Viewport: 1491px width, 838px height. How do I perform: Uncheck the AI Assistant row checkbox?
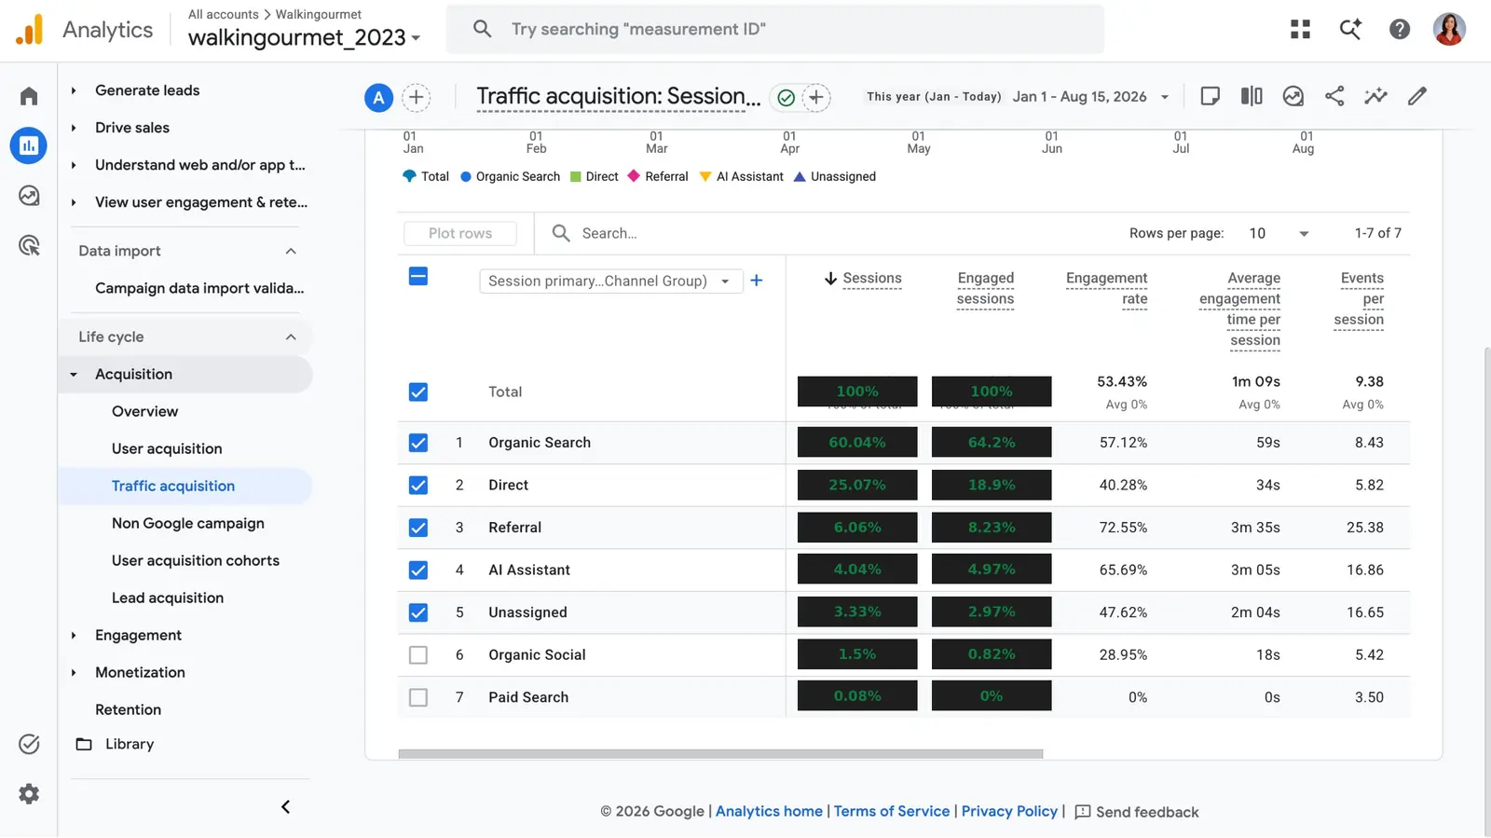[x=418, y=570]
